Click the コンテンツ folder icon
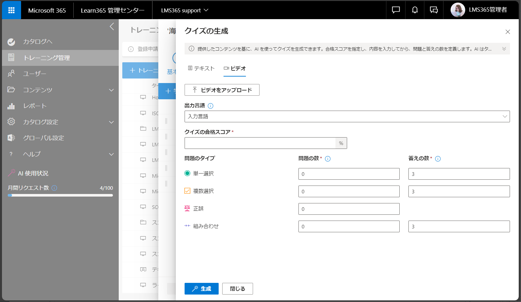521x302 pixels. coord(11,90)
